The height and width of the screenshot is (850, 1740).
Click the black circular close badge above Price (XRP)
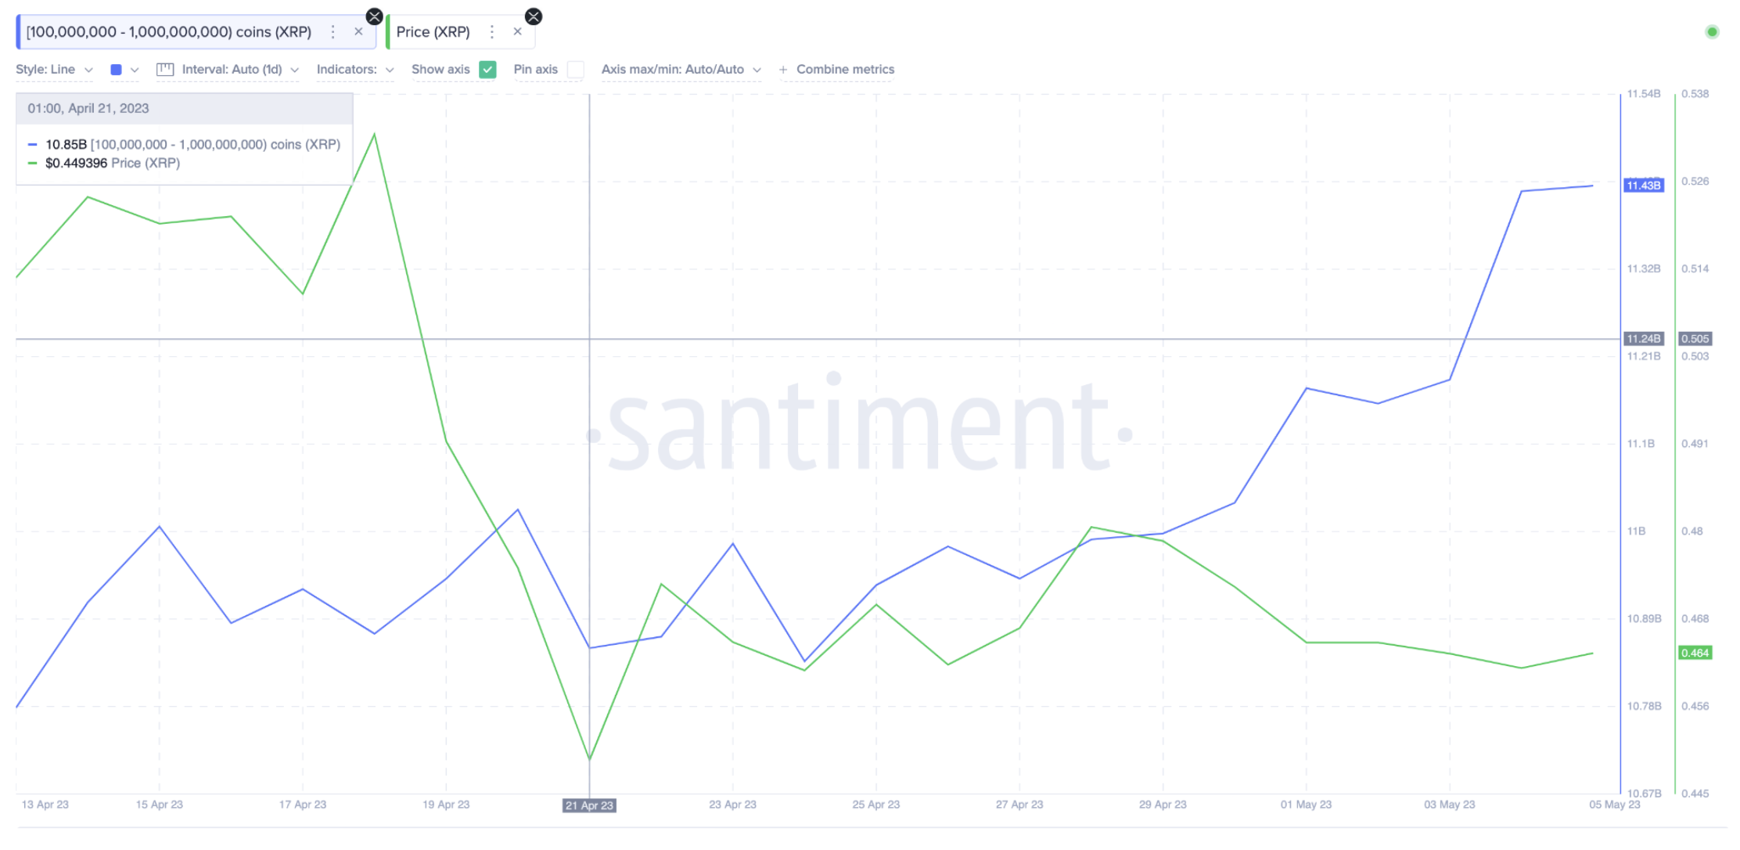pyautogui.click(x=534, y=16)
